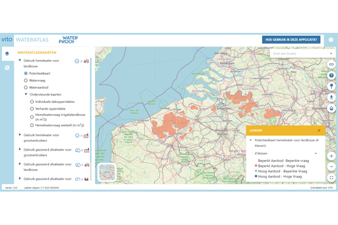Expand Gebruik gezuiverd afvalwater voor landbouw

20,164
